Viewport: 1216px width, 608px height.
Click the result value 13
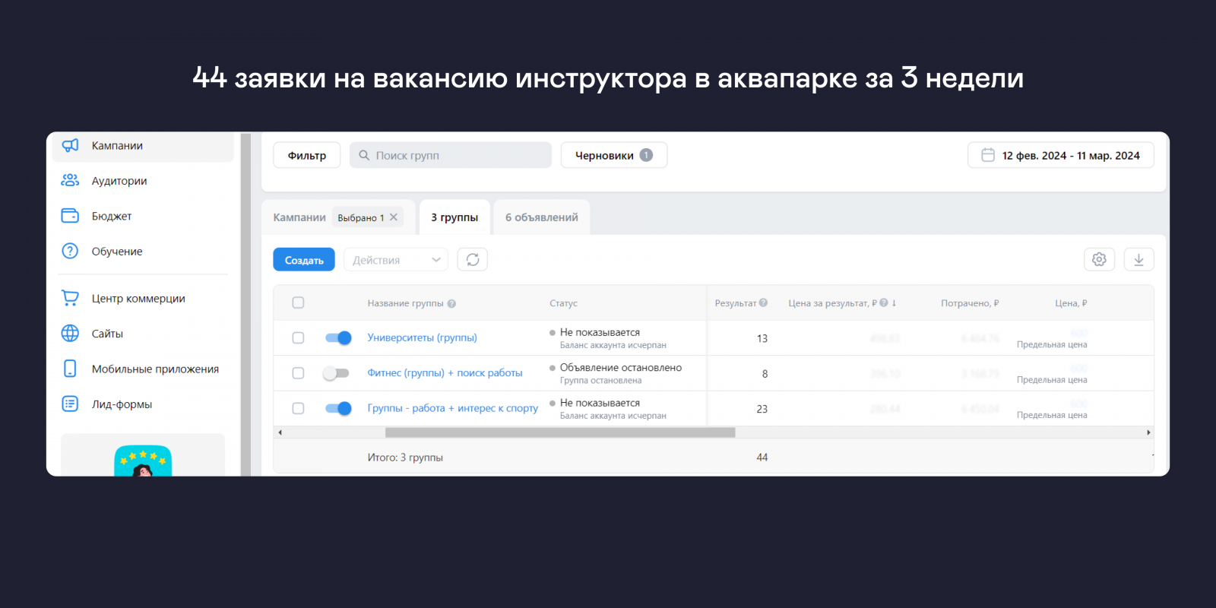[x=762, y=338]
